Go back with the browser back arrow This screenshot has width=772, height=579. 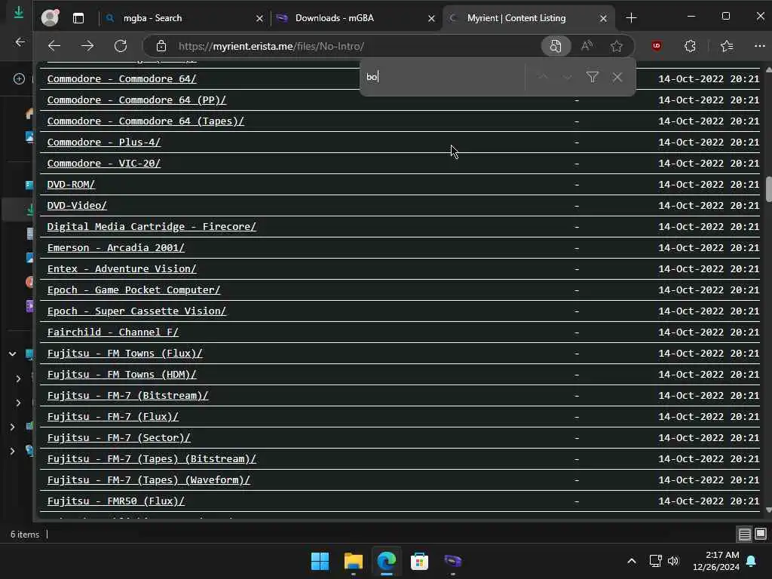(x=54, y=46)
